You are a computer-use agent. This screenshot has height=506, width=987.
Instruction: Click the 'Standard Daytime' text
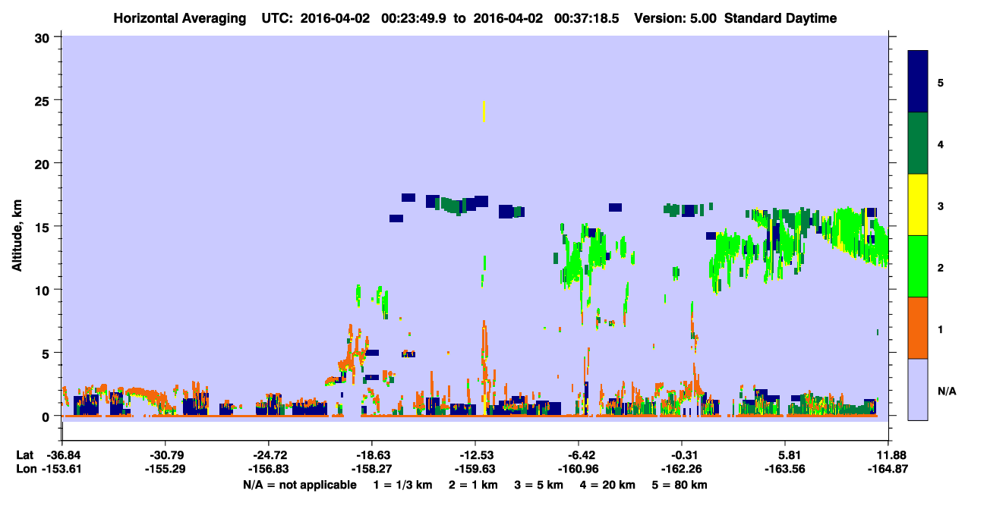(780, 18)
